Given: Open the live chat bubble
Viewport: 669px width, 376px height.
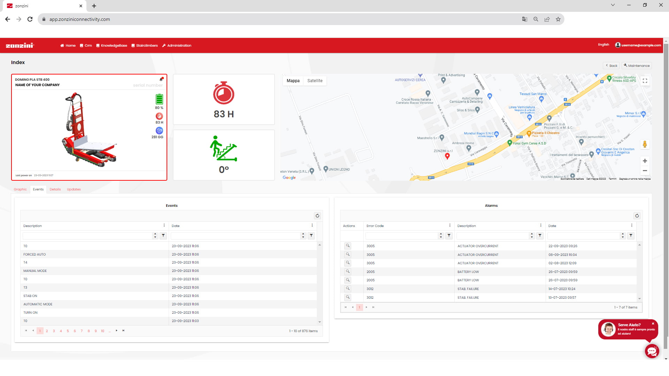Looking at the screenshot, I should click(652, 351).
